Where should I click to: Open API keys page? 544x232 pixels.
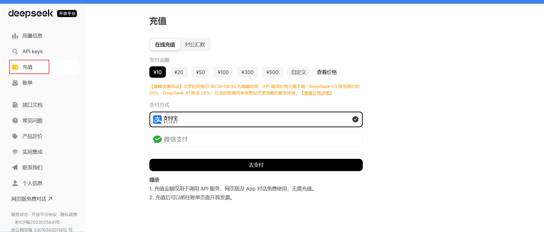coord(43,52)
